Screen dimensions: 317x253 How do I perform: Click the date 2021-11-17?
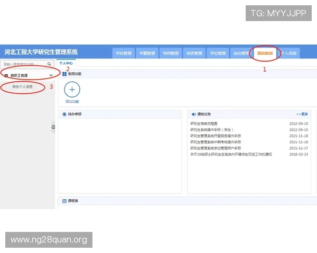point(299,148)
